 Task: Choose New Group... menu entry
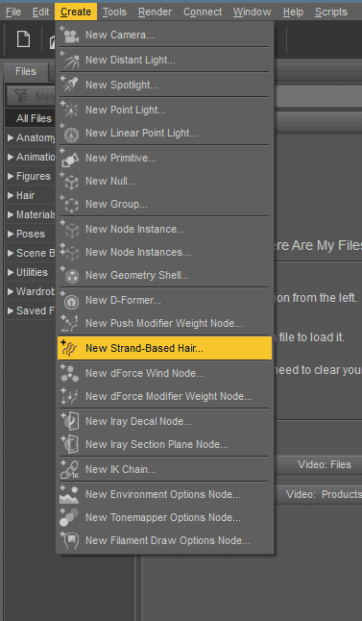click(164, 205)
